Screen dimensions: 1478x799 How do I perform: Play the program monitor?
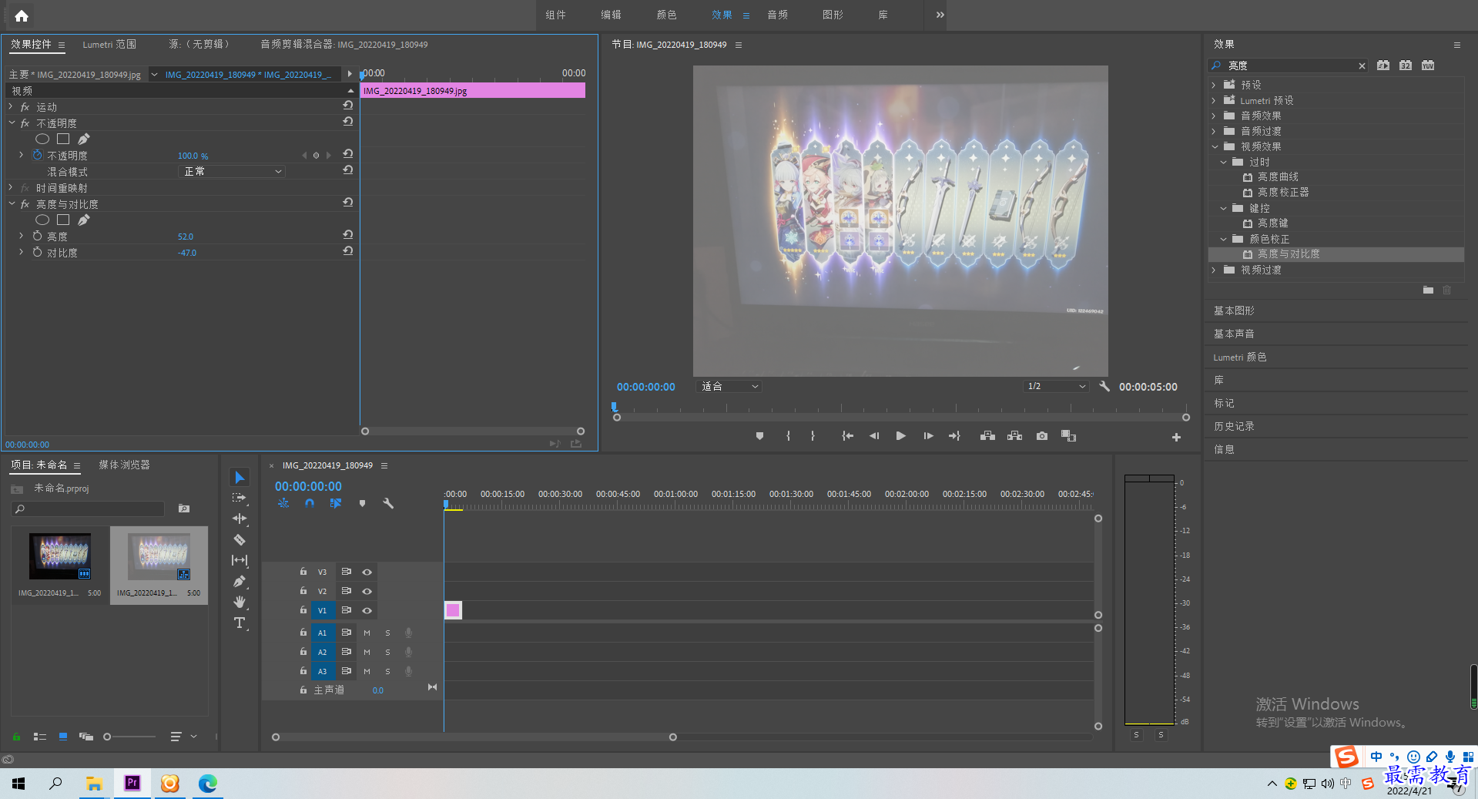tap(900, 436)
